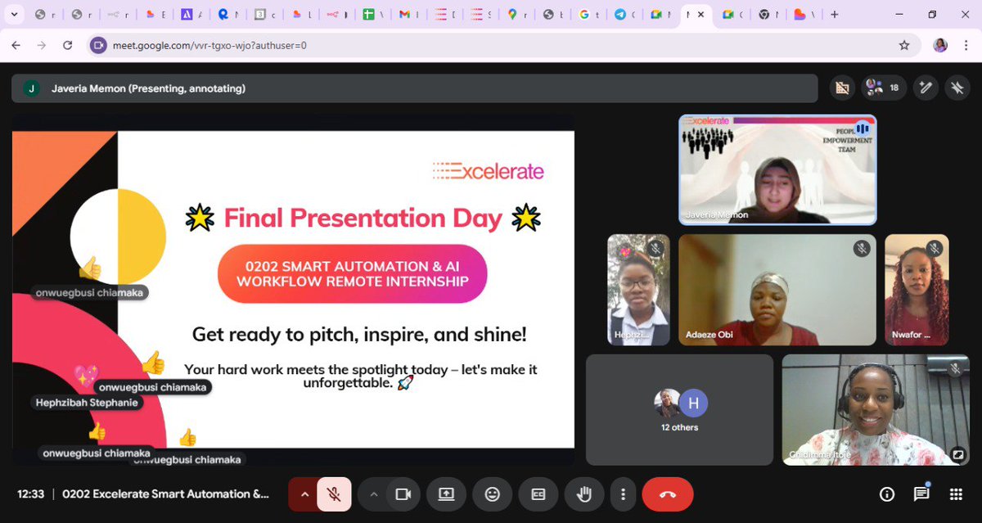Click the unpin presentation icon

click(x=957, y=88)
